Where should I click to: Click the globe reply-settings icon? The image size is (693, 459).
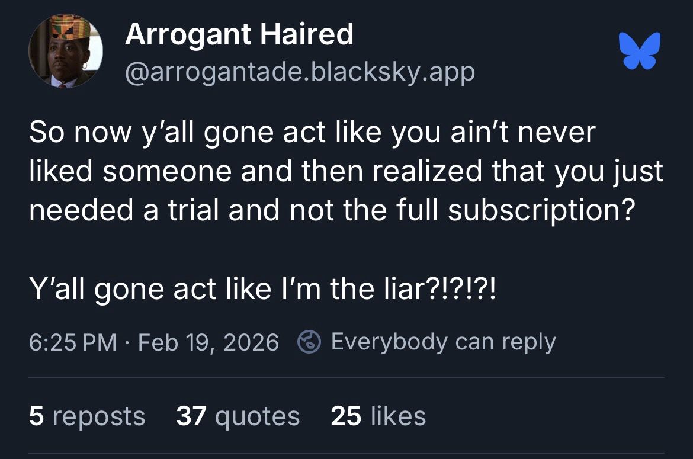(308, 342)
